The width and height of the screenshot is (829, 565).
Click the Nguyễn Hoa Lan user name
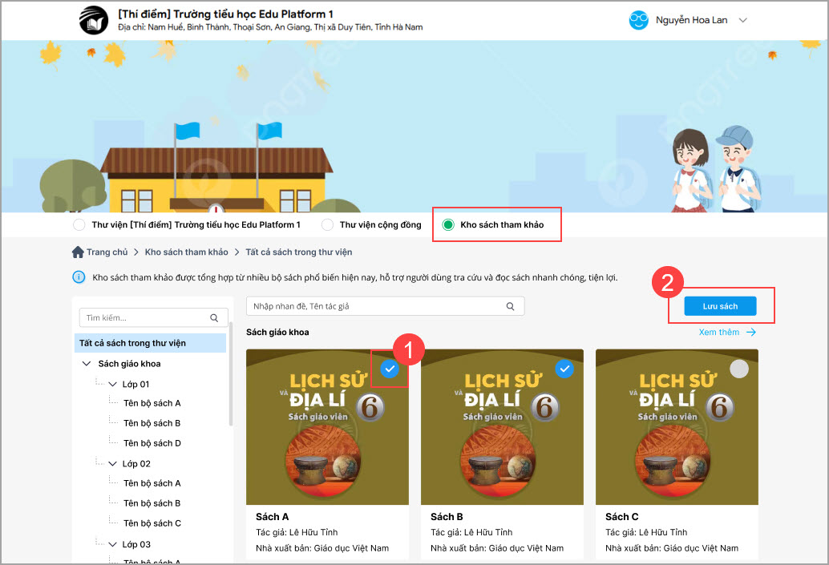692,20
